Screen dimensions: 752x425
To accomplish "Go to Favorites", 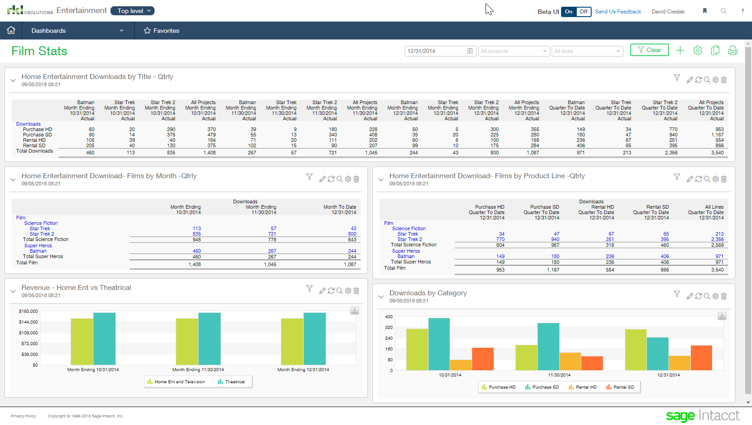I will click(161, 31).
